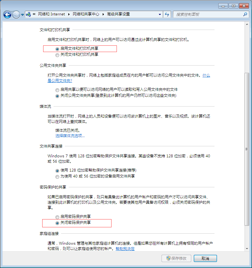This screenshot has width=252, height=268.
Task: Click the 公用文件夹共享 section heading
Action: point(53,66)
